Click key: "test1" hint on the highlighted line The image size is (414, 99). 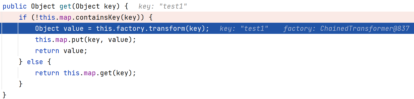(244, 29)
